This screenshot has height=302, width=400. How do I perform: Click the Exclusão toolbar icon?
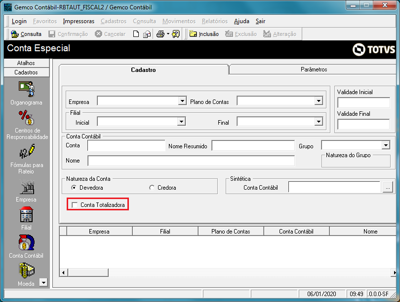(229, 34)
